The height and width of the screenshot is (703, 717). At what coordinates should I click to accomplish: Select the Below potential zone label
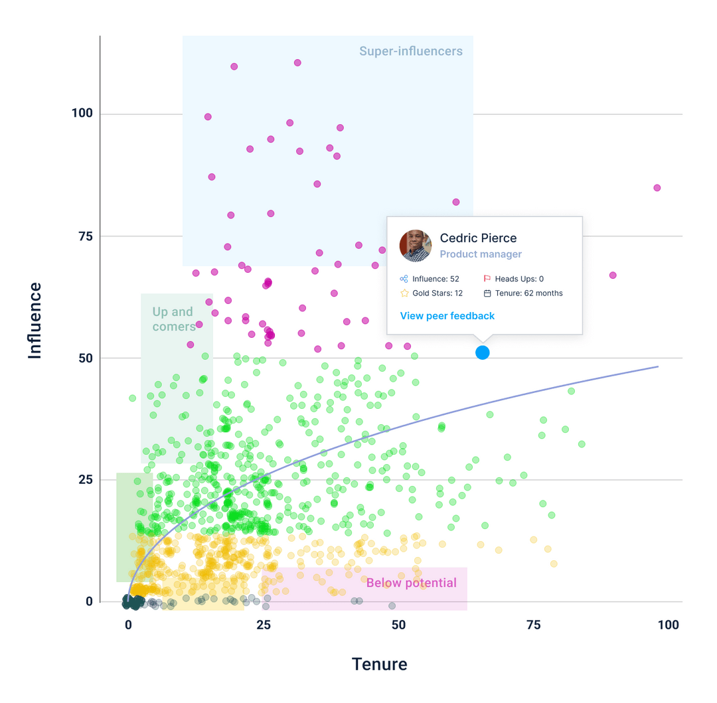point(412,583)
